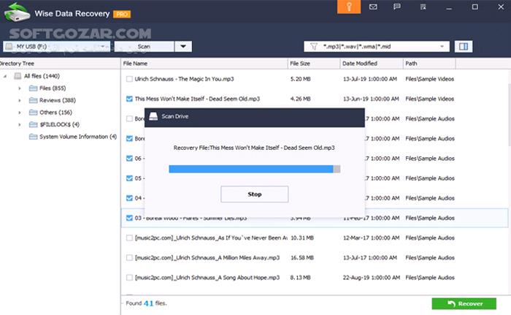Image resolution: width=511 pixels, height=315 pixels.
Task: Click the Wise Data Recovery logo icon
Action: click(x=17, y=12)
